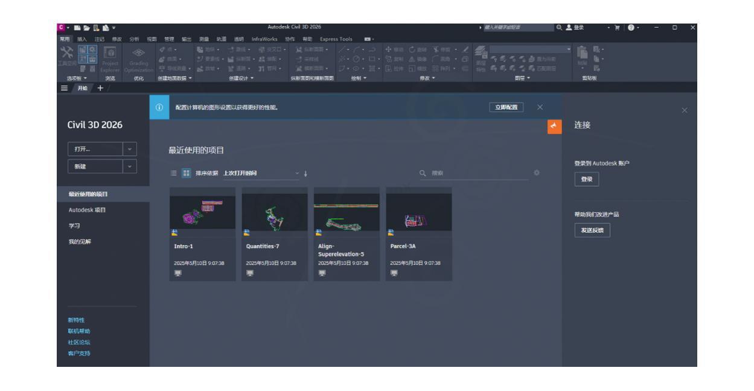The height and width of the screenshot is (391, 754).
Task: Expand the 修改 panel dropdown
Action: pyautogui.click(x=433, y=78)
